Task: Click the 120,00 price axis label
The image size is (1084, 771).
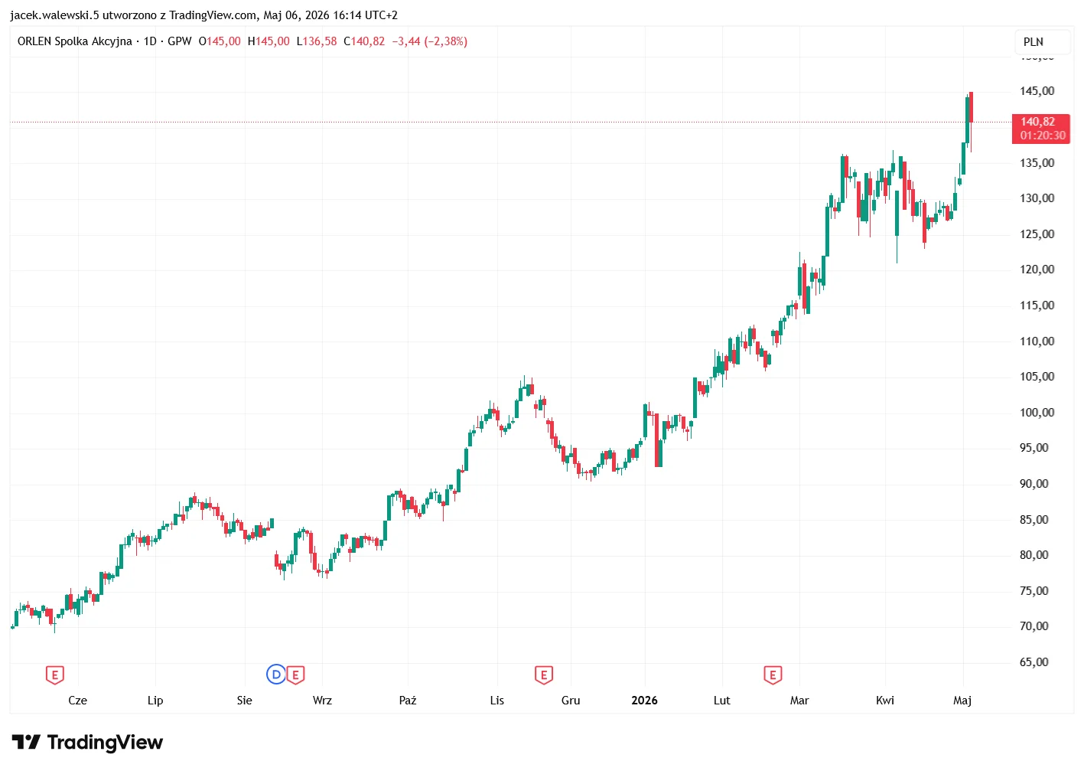Action: pos(1037,270)
